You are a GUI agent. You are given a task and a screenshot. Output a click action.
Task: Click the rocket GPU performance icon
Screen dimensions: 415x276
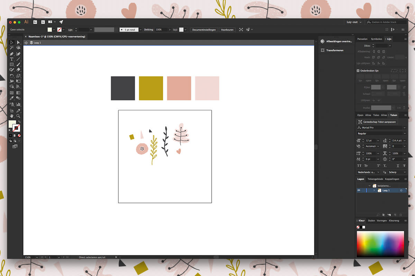click(x=61, y=22)
